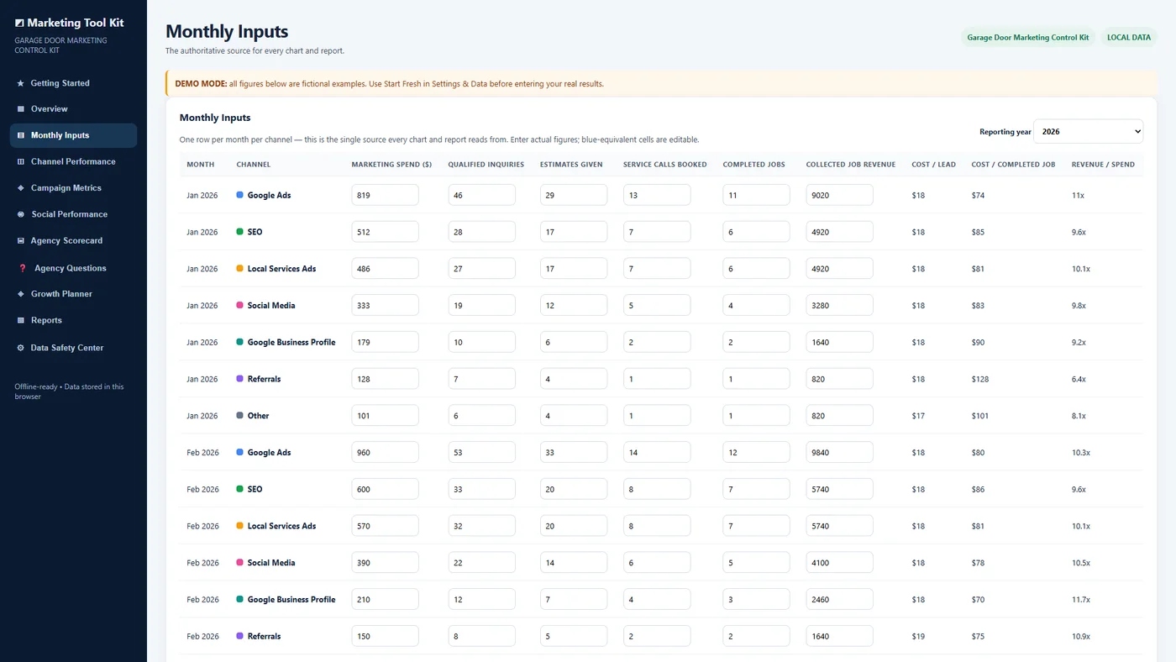The image size is (1176, 662).
Task: Edit Jan 2026 Local Services Ads estimates field
Action: [x=574, y=269]
